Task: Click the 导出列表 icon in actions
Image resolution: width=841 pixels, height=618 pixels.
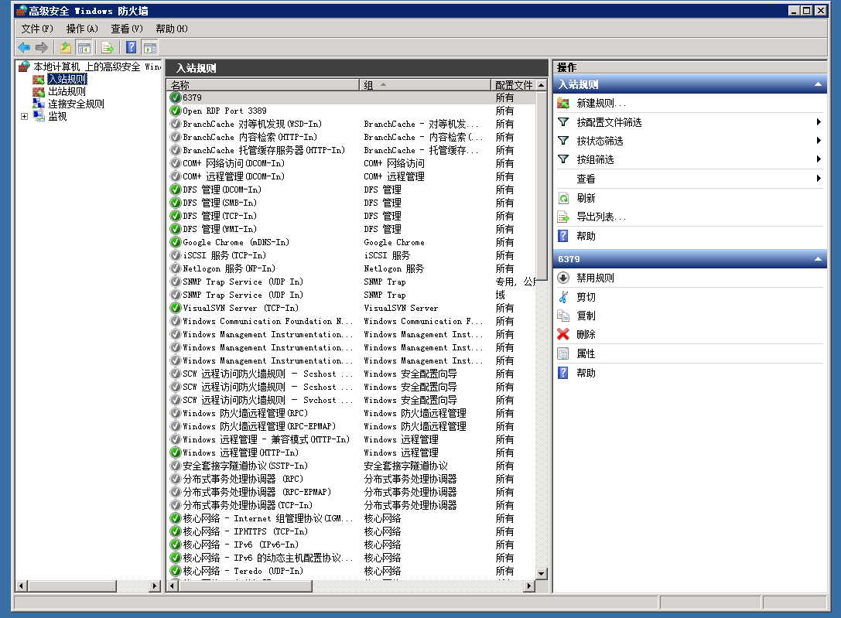Action: click(563, 217)
